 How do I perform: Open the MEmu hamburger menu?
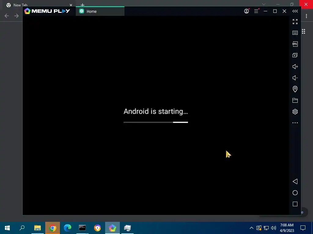[256, 11]
